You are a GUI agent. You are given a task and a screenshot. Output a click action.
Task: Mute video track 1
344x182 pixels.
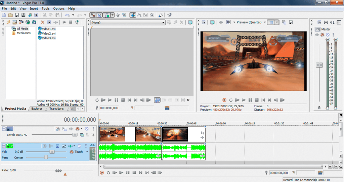(x=87, y=129)
